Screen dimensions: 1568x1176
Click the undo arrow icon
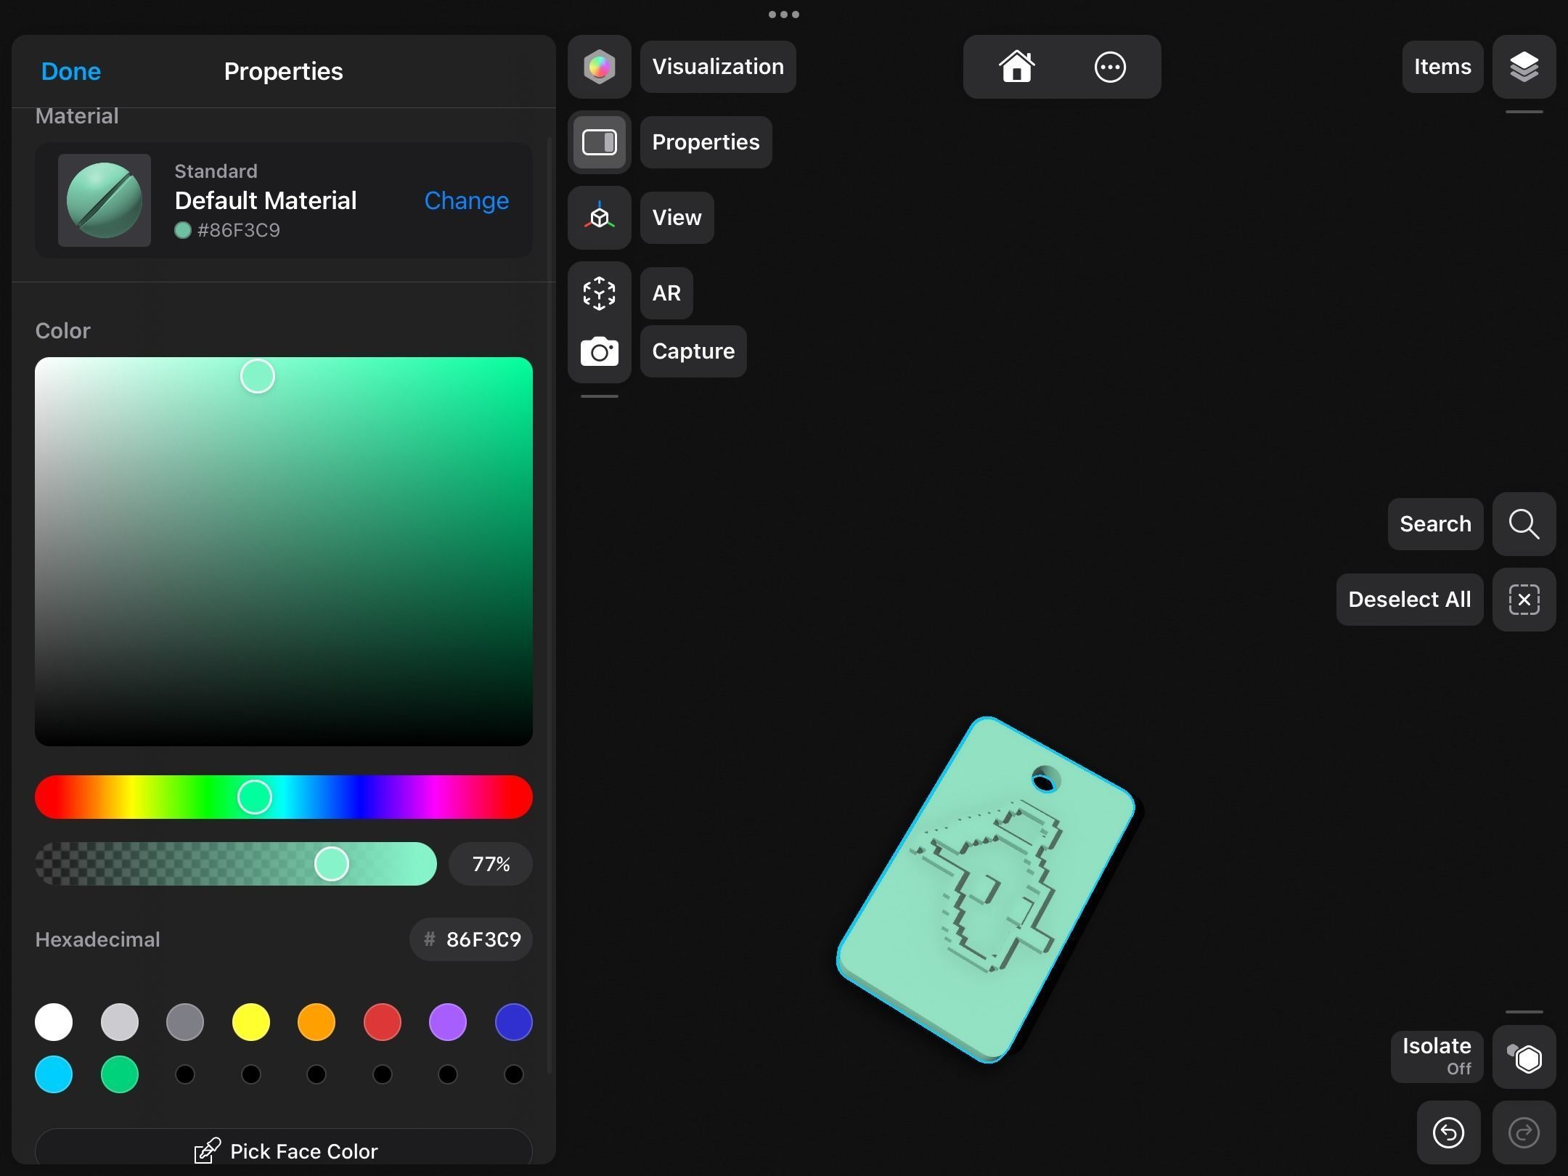pyautogui.click(x=1448, y=1132)
